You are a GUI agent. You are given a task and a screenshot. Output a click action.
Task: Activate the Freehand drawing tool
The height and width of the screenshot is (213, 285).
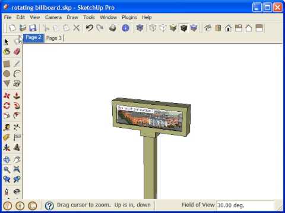(17, 83)
